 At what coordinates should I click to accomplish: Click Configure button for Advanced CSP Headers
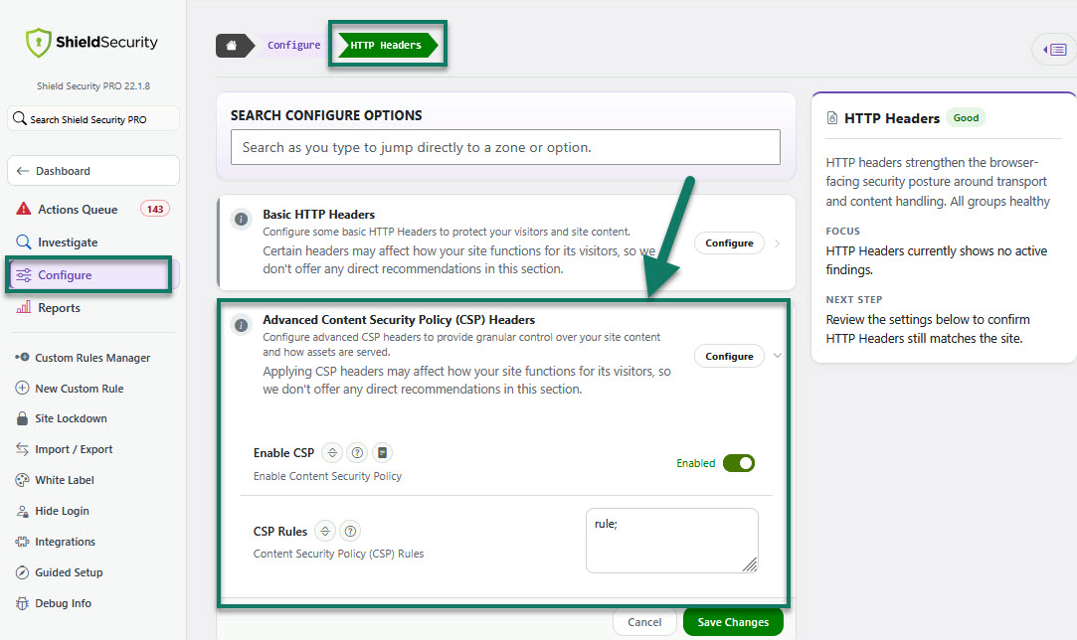point(730,356)
